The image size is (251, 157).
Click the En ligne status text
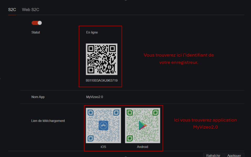[x=92, y=32]
